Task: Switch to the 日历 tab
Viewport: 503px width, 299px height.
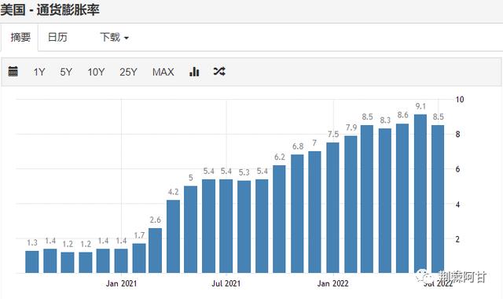Action: (57, 37)
